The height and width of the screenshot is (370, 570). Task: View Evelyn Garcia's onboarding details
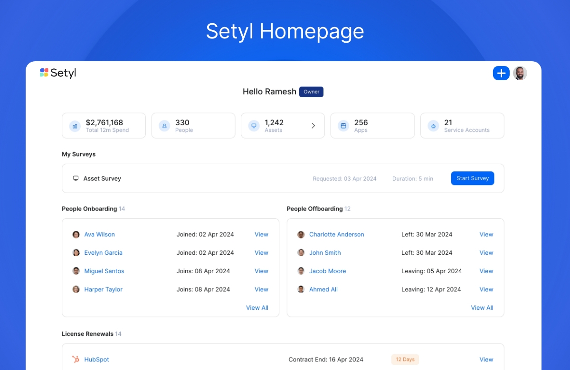(261, 253)
